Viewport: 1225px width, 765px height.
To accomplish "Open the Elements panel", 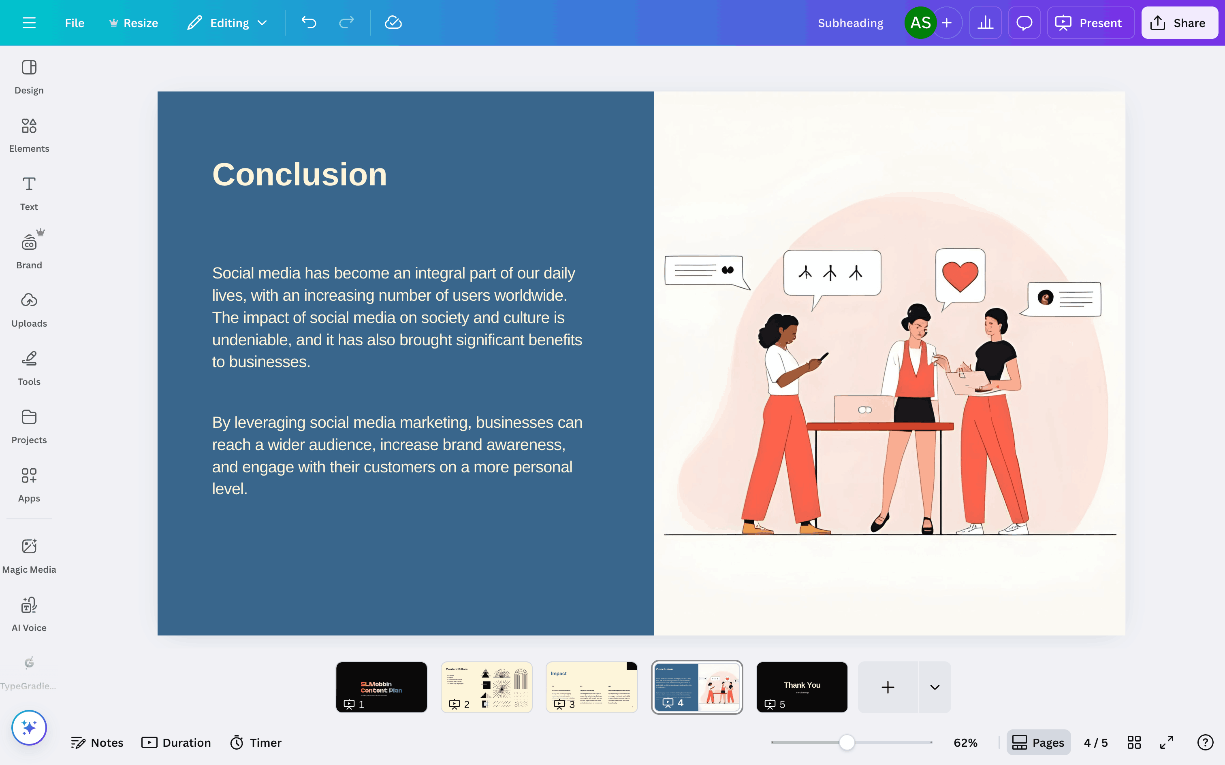I will coord(29,134).
